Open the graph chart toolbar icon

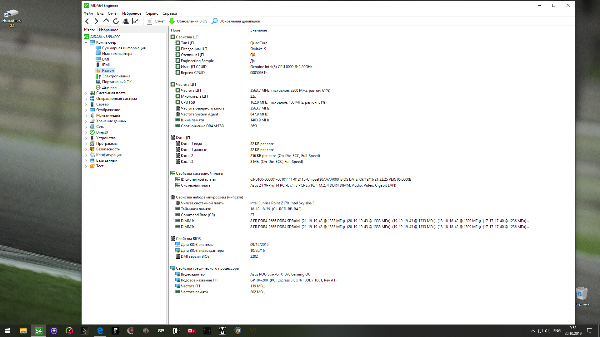point(135,21)
